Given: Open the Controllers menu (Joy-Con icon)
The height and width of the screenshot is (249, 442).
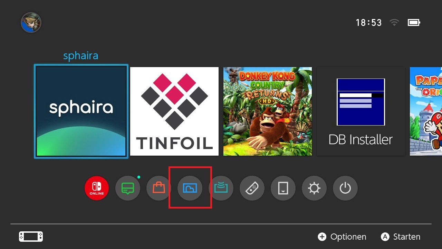Looking at the screenshot, I should [x=252, y=188].
